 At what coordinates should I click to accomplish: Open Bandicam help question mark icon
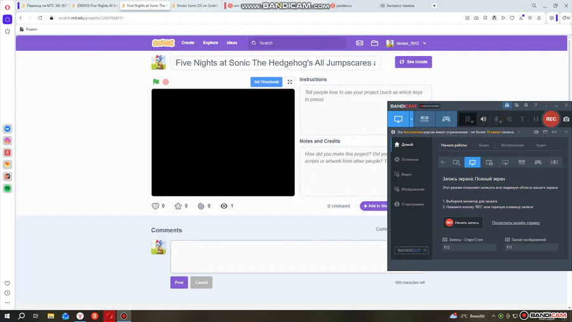click(x=536, y=105)
